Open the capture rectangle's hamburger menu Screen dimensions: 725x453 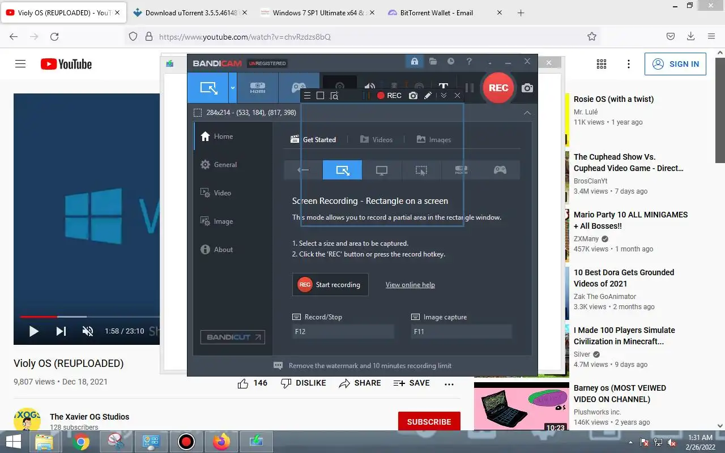pyautogui.click(x=307, y=96)
